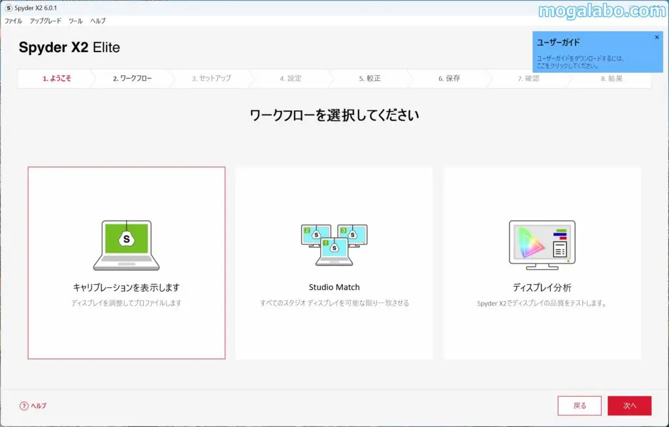Viewport: 669px width, 427px height.
Task: Click the user guide download message
Action: 580,62
